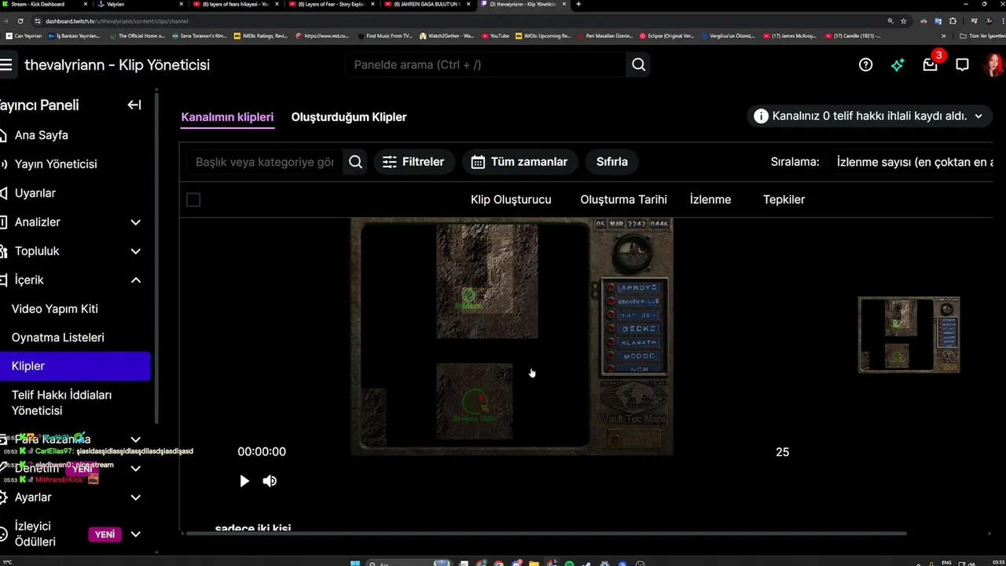
Task: Open the green sparkle icon in header
Action: (x=898, y=64)
